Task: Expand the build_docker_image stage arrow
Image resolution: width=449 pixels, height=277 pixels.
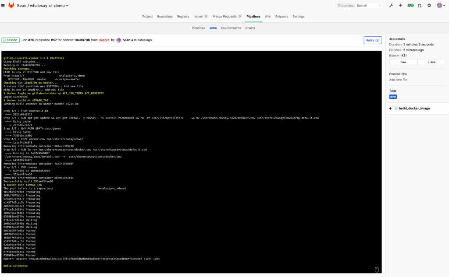Action: 390,108
